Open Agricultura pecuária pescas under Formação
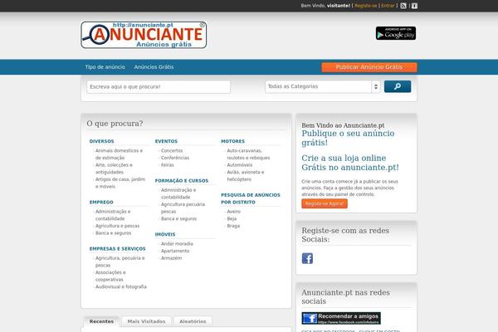The width and height of the screenshot is (498, 332). click(183, 207)
